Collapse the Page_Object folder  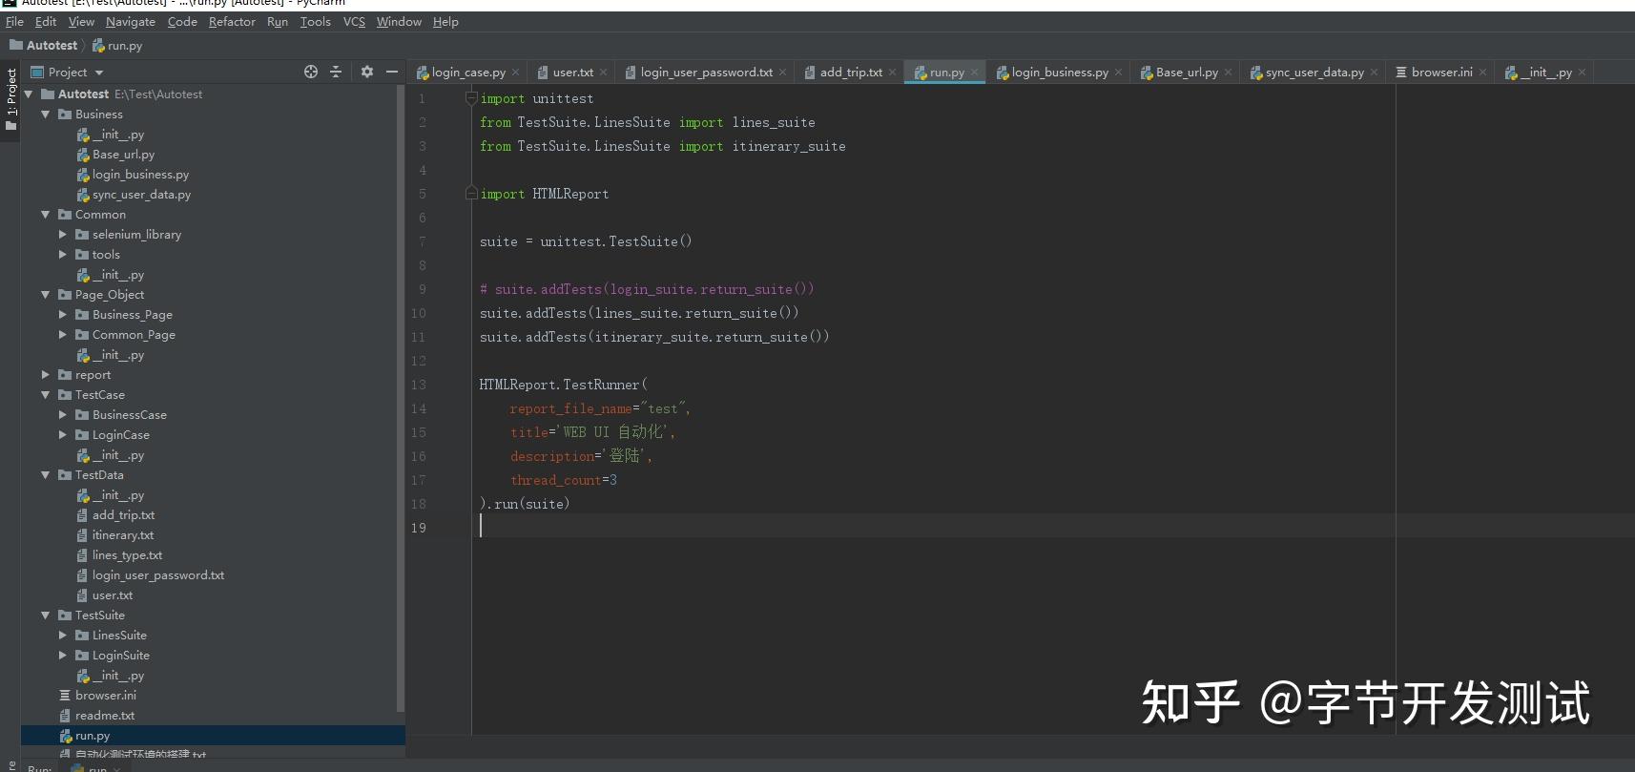(45, 294)
